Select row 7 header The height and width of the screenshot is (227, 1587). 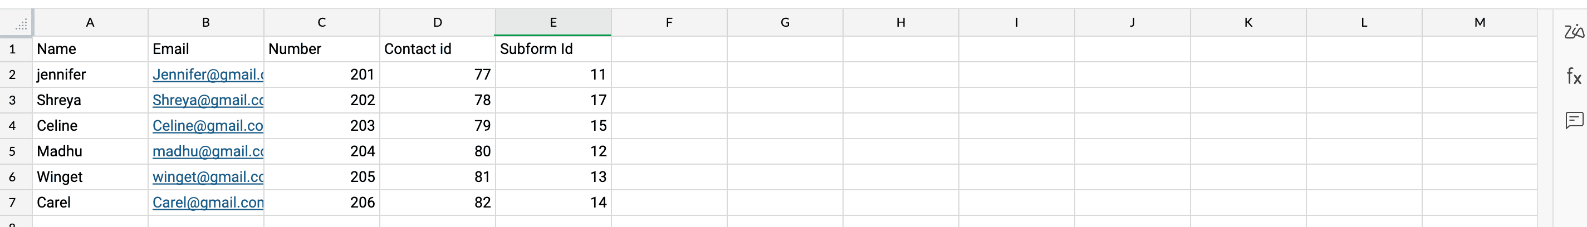[x=12, y=203]
